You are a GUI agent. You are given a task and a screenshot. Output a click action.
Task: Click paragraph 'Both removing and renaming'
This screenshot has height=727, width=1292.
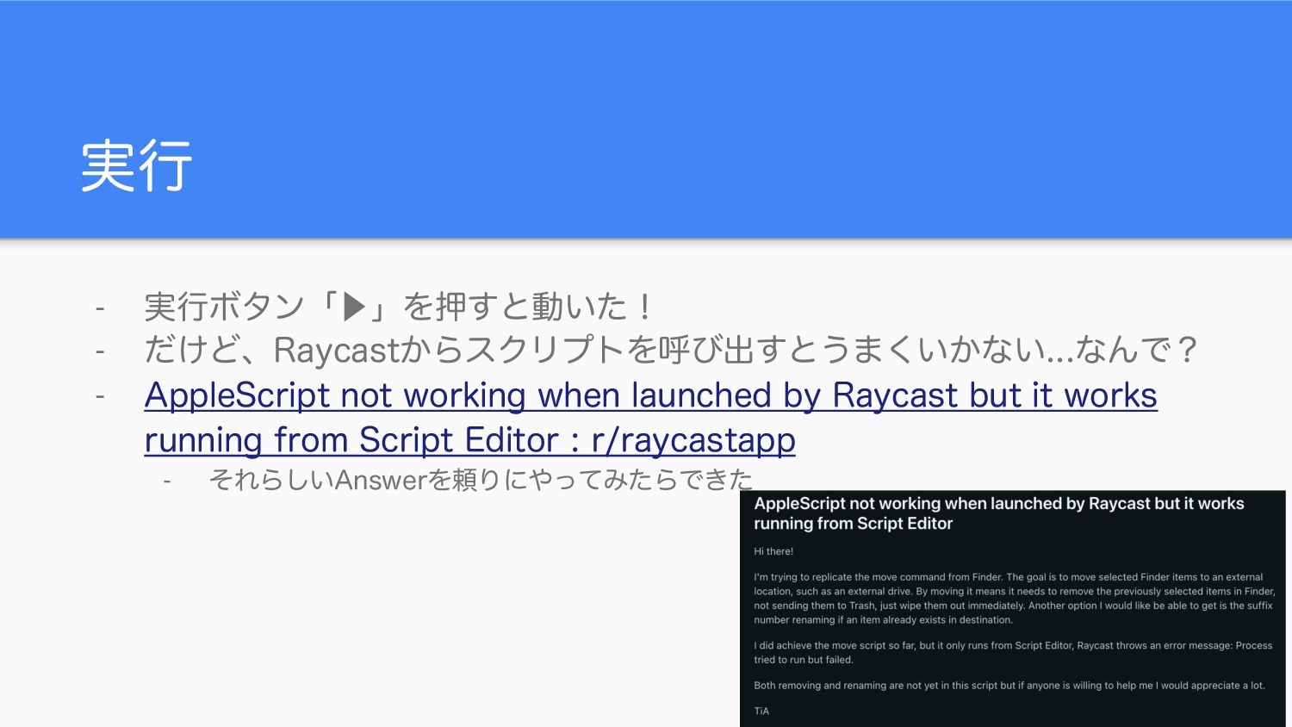1009,686
